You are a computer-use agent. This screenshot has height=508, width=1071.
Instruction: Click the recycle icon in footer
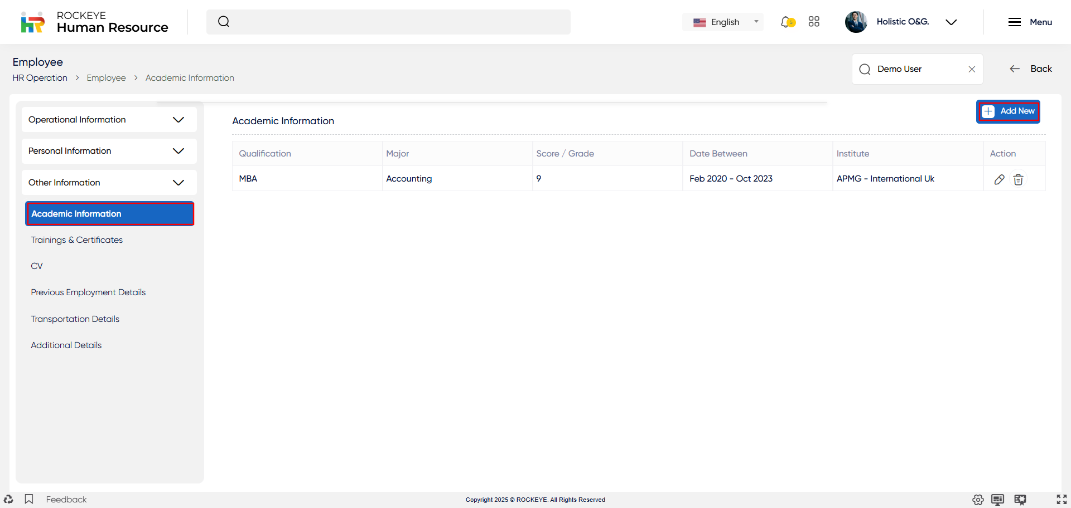[x=8, y=499]
